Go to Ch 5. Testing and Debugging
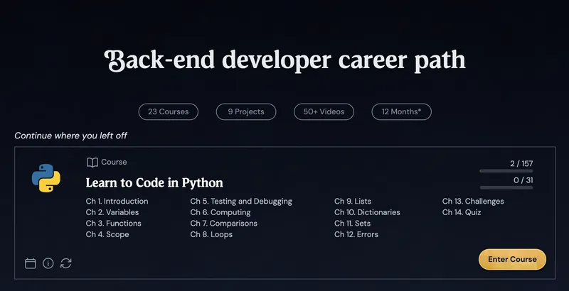The width and height of the screenshot is (569, 291). click(x=241, y=202)
